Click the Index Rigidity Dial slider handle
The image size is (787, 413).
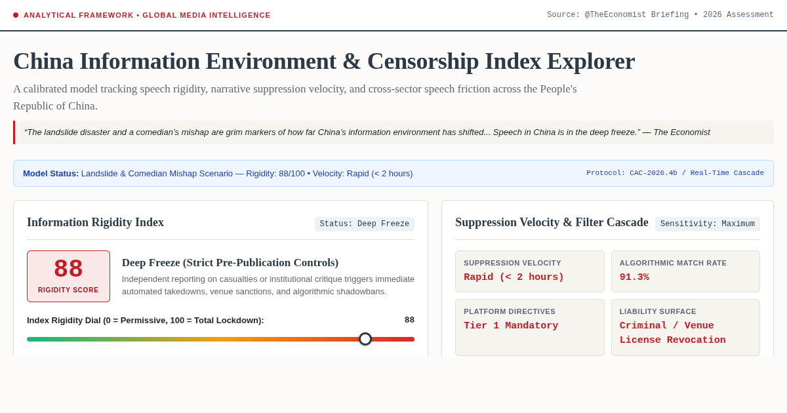click(x=365, y=339)
